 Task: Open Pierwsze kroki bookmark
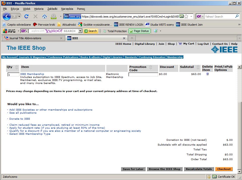coord(44,25)
